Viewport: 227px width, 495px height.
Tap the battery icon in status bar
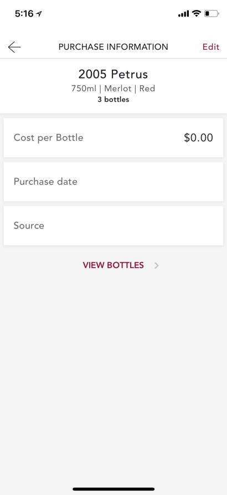coord(211,14)
